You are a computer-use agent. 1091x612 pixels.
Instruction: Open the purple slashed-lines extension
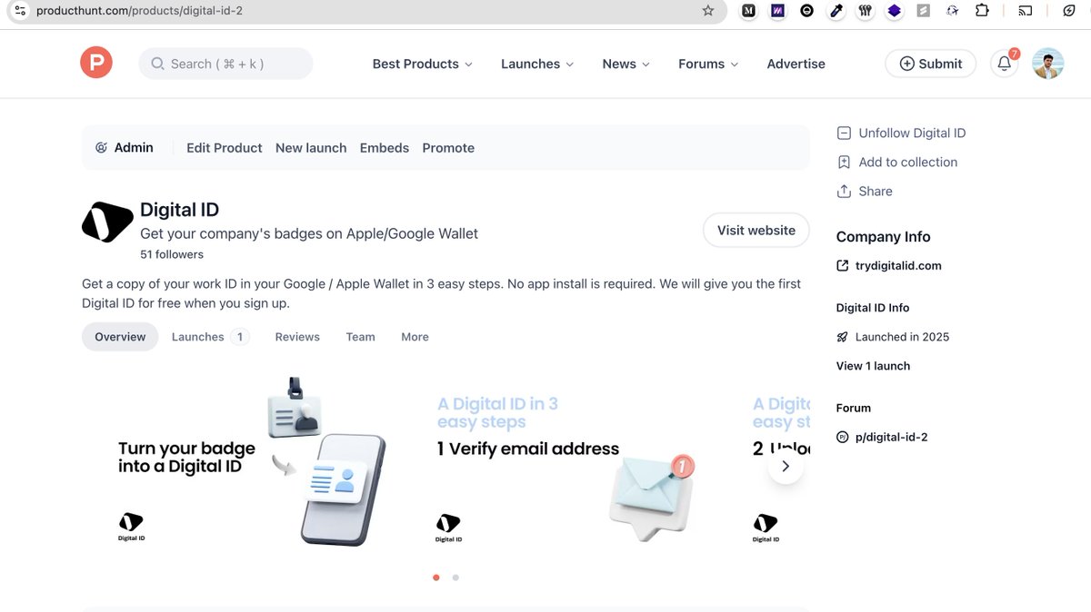coord(777,11)
